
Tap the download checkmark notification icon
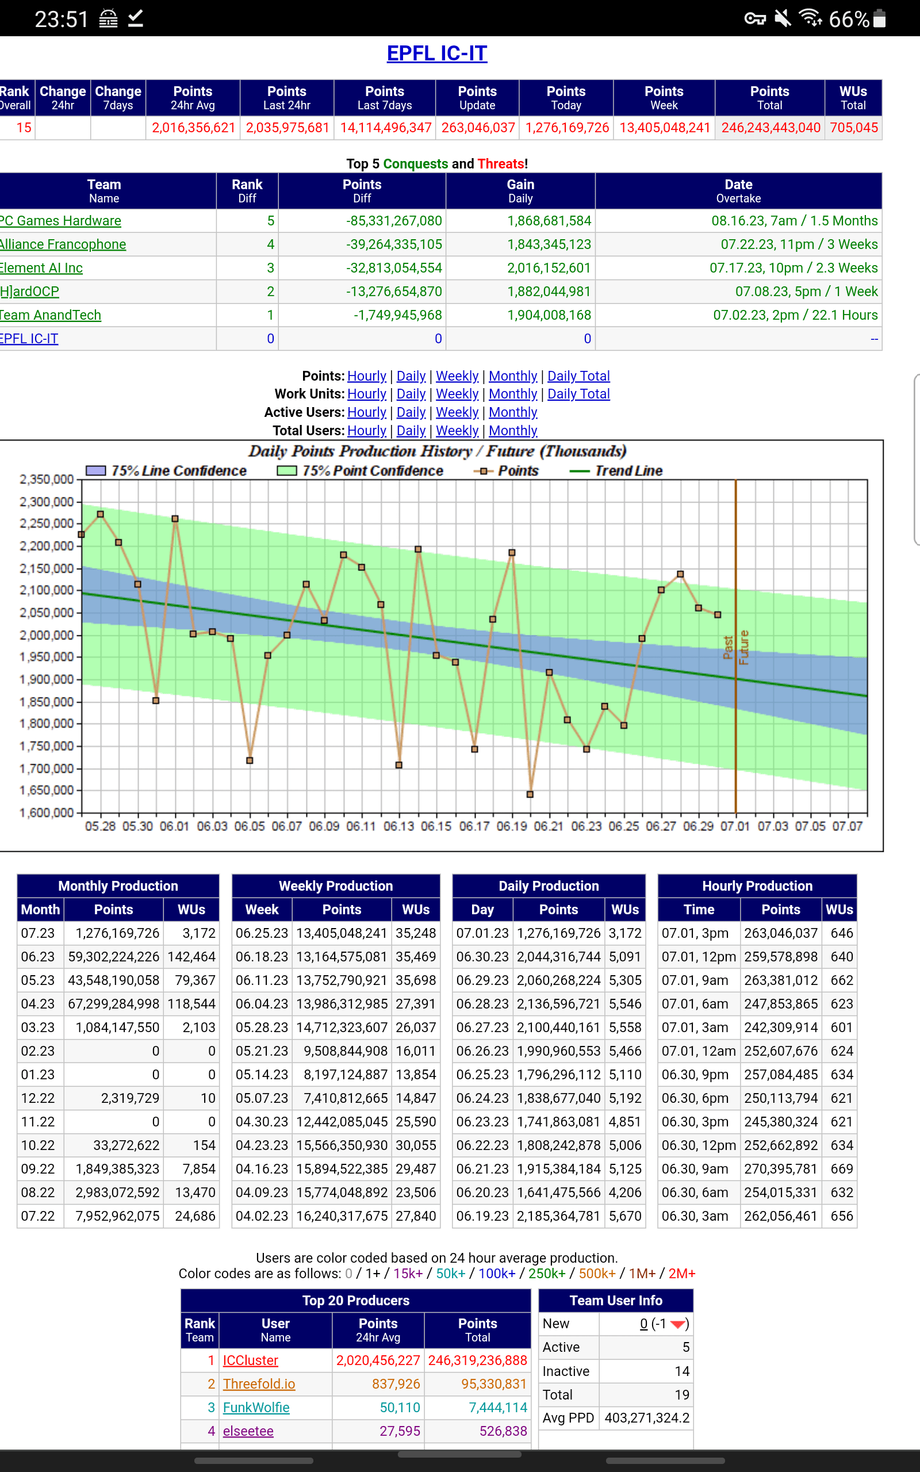(x=136, y=19)
